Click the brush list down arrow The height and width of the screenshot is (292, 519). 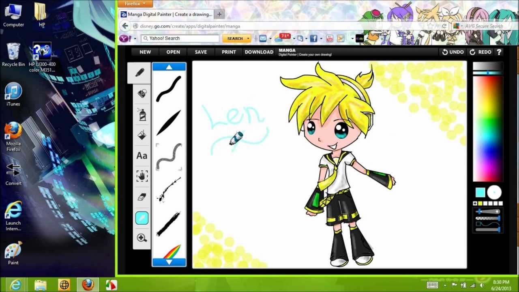[169, 262]
